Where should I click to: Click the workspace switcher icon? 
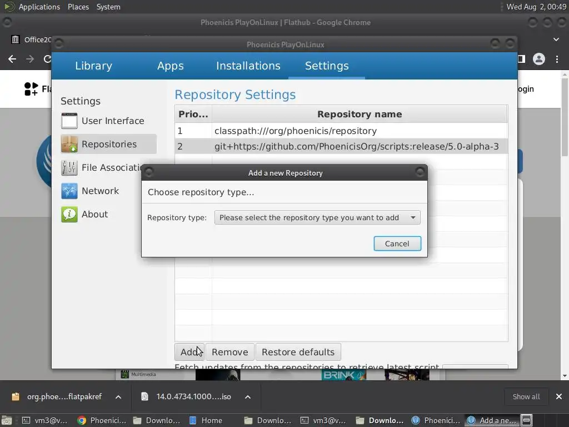tap(527, 420)
